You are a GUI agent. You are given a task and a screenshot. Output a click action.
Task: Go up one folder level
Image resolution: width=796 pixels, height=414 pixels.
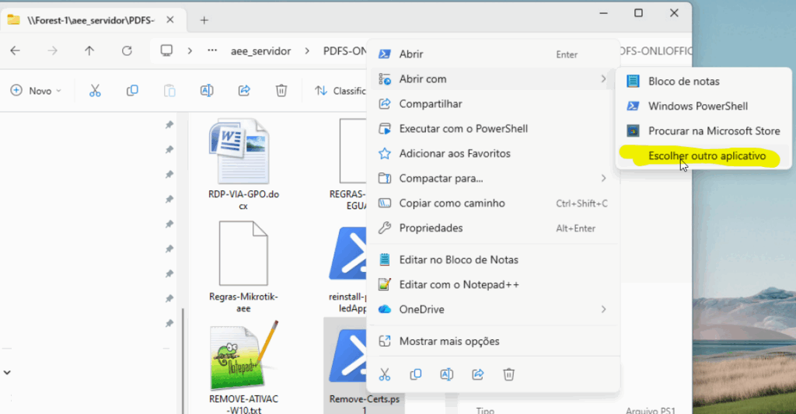click(x=89, y=51)
